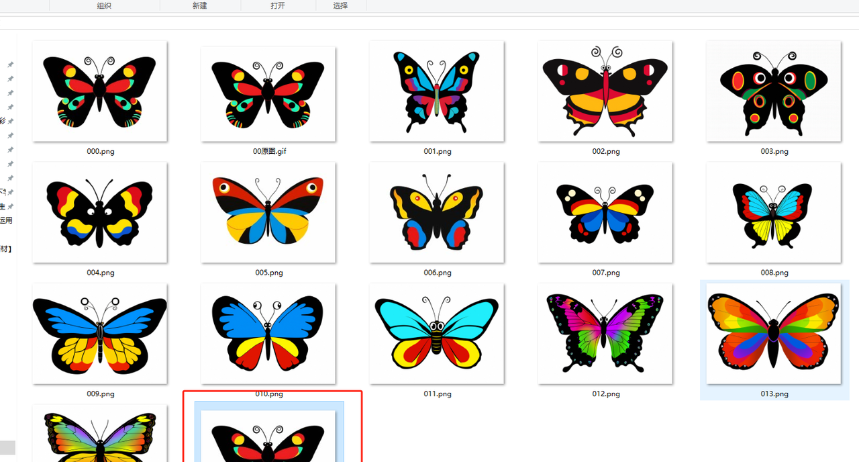Viewport: 859px width, 462px height.
Task: Click the file name 013.png
Action: coord(774,394)
